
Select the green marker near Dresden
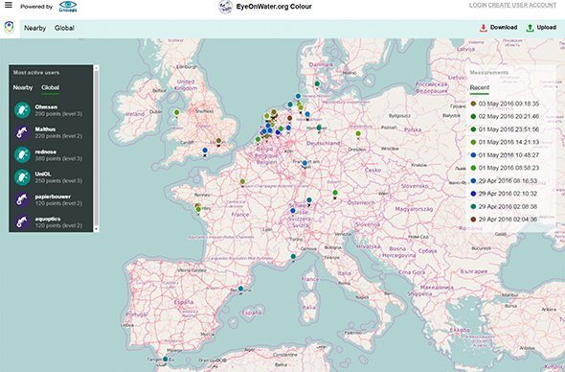pos(358,134)
